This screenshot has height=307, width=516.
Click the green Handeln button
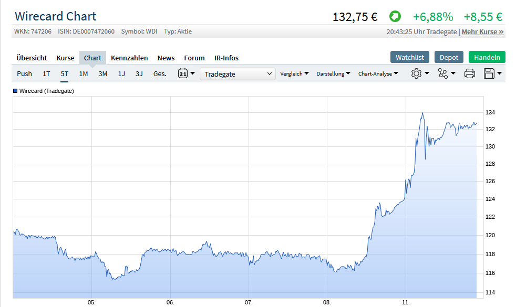click(x=487, y=57)
